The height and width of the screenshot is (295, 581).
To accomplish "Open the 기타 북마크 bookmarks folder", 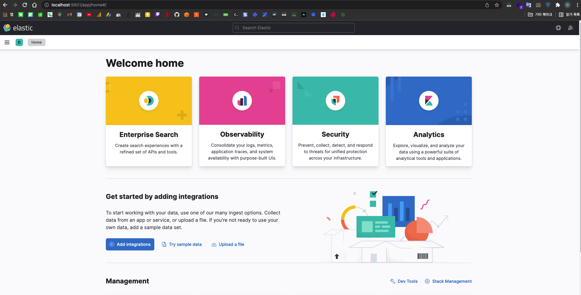I will coord(540,15).
